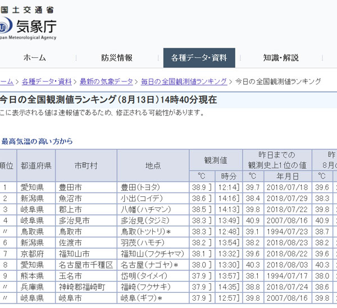The image size is (337, 308).
Task: Click the 2018/08/23 record date cell
Action: point(288,243)
